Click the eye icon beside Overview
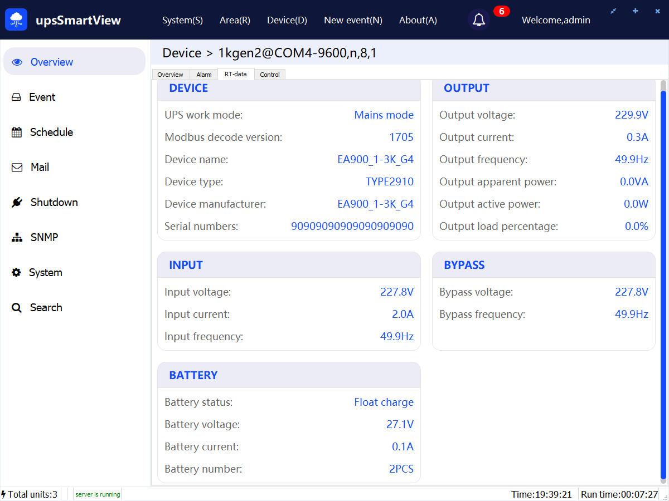Viewport: 669px width, 501px height. [17, 62]
